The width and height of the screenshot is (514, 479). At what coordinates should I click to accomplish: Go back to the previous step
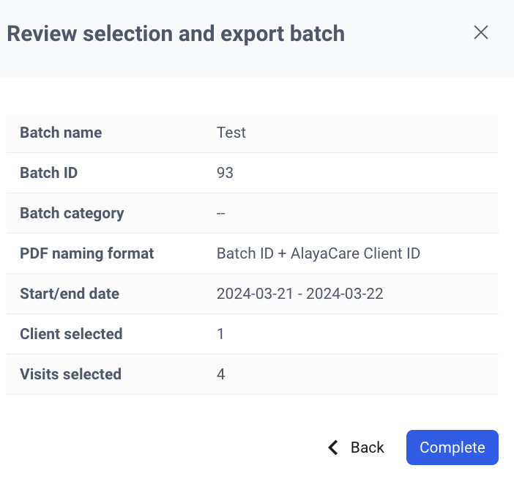coord(357,448)
